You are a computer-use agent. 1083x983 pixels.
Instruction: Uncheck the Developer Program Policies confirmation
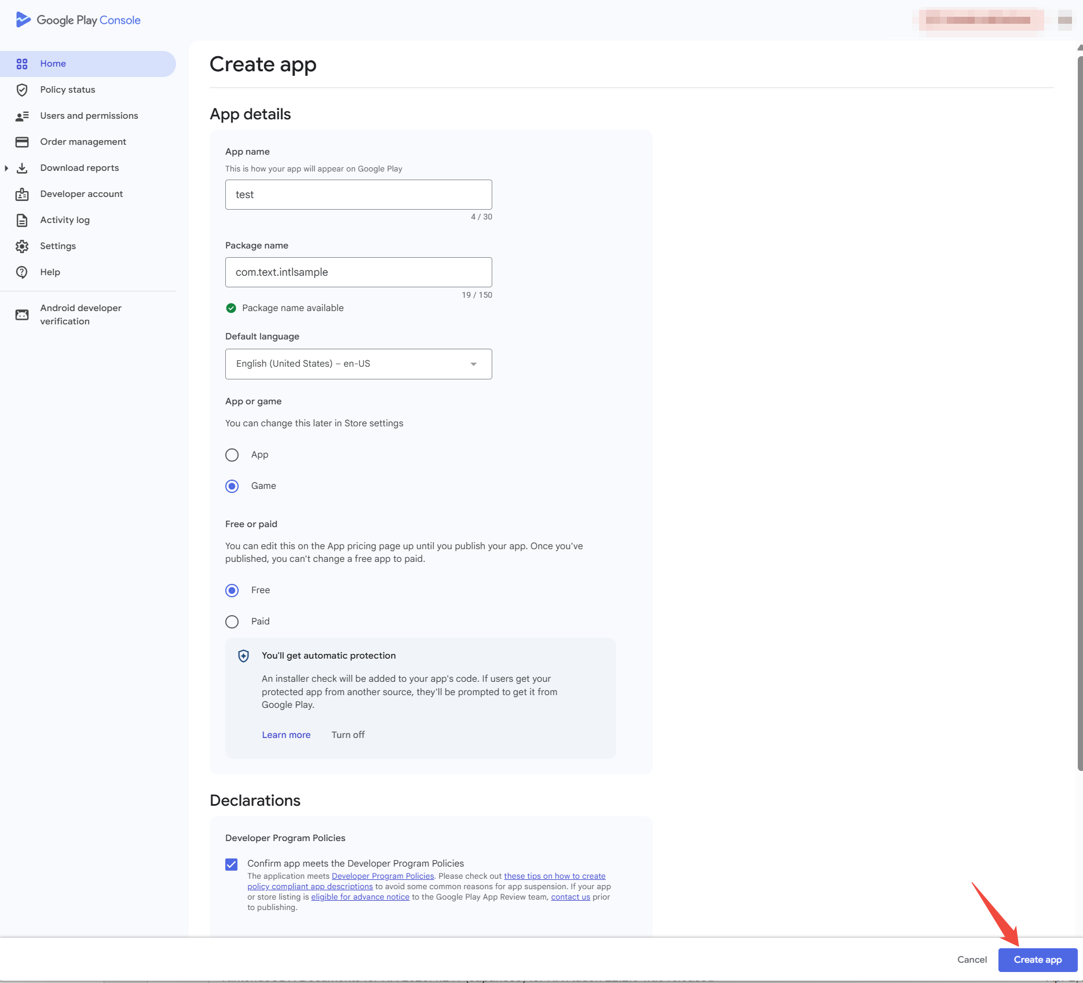pos(232,864)
